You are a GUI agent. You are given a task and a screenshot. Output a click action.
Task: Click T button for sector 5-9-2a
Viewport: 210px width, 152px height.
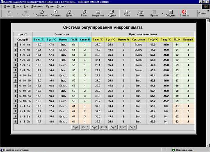tap(16, 55)
